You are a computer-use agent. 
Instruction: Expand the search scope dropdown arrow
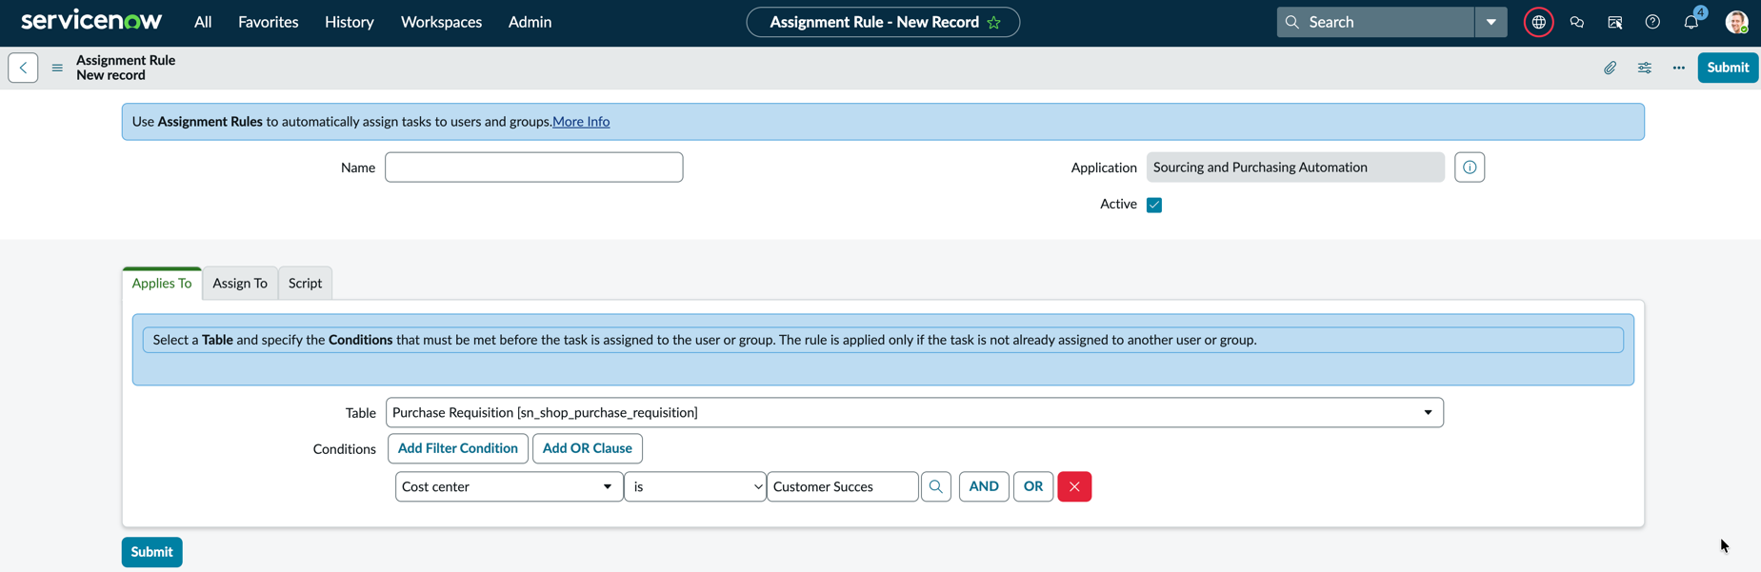[x=1491, y=22]
